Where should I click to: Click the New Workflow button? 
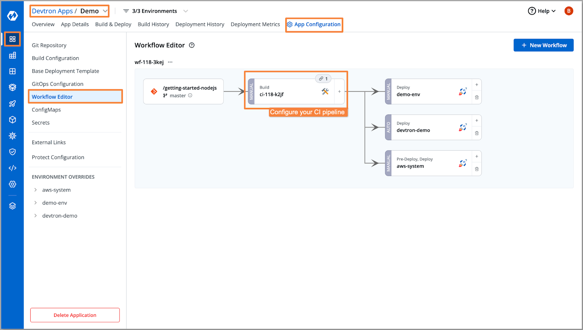[543, 45]
